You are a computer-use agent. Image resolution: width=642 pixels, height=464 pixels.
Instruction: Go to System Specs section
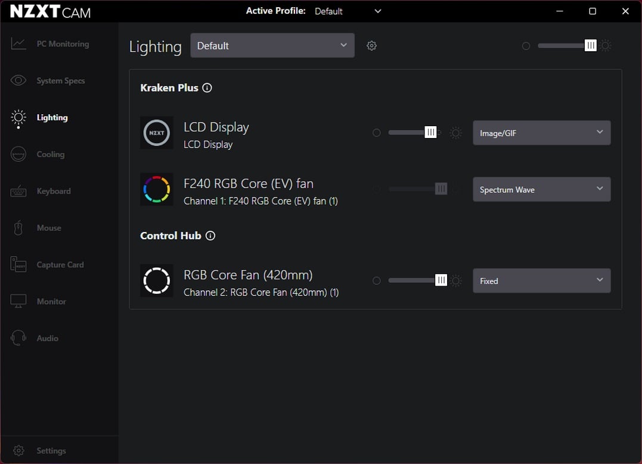tap(61, 80)
